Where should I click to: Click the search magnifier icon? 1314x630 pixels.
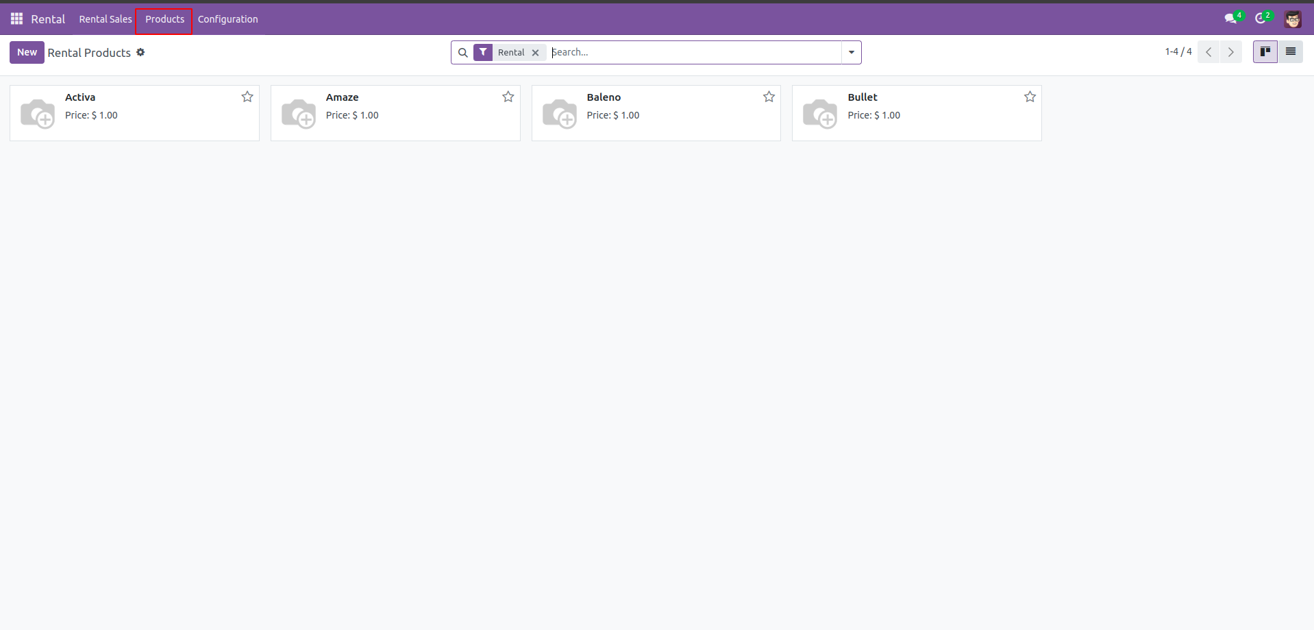point(463,52)
